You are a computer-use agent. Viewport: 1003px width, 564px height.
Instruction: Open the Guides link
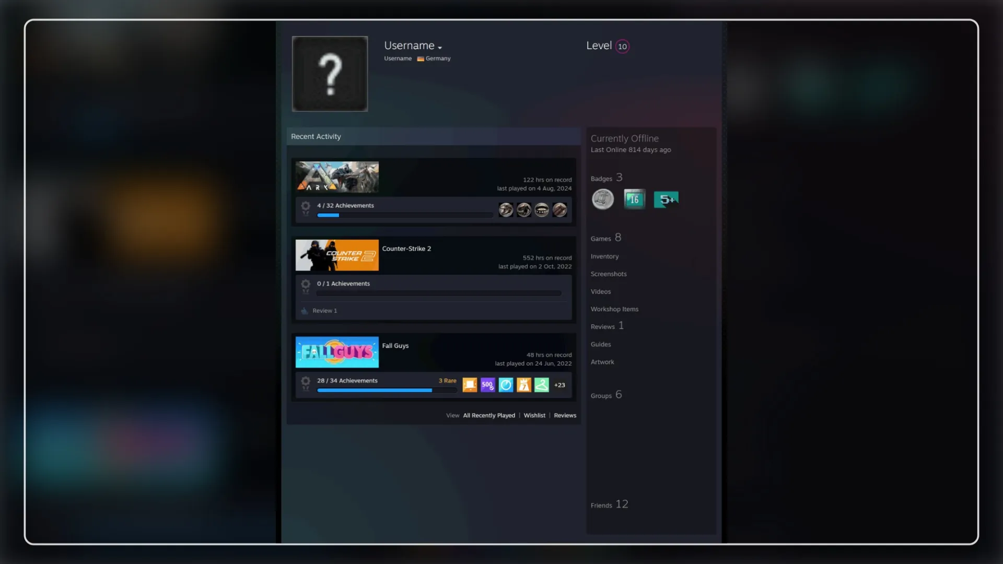pyautogui.click(x=601, y=345)
